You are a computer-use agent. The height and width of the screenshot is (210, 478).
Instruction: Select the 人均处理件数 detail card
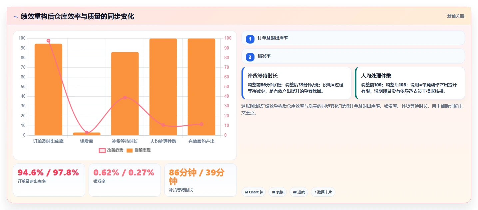[x=410, y=83]
